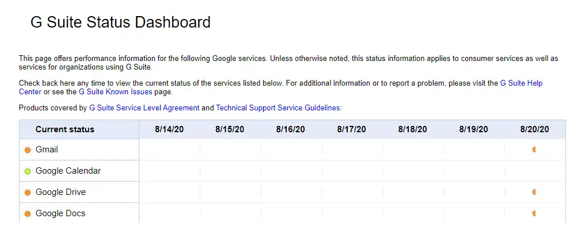Open the G Suite Known Issues link
The width and height of the screenshot is (585, 230).
coord(115,92)
